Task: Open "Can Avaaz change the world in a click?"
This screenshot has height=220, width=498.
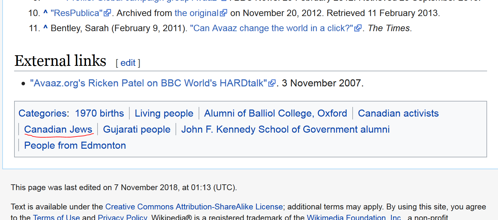Action: [x=271, y=28]
